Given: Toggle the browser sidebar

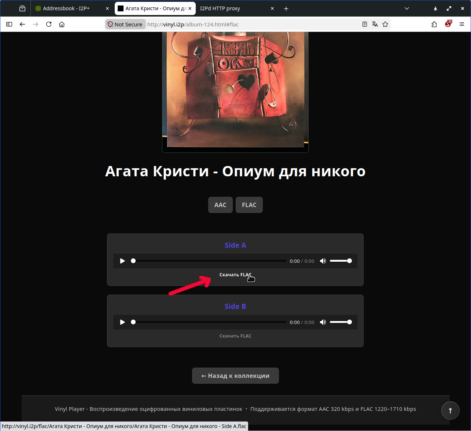Looking at the screenshot, I should [x=9, y=24].
